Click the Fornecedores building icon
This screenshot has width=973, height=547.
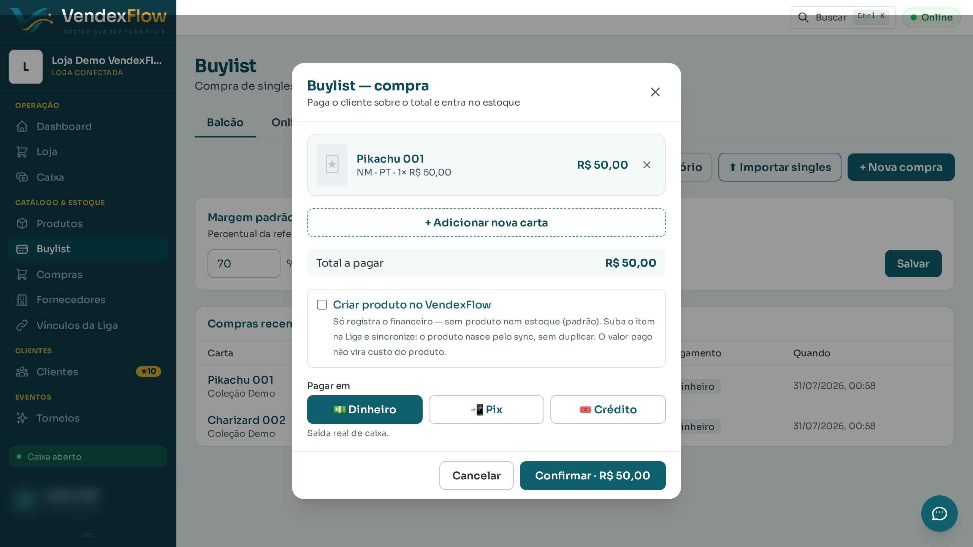click(22, 300)
